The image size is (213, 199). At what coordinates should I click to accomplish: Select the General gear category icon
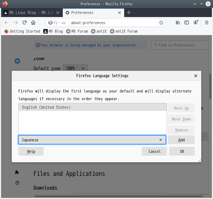[x=17, y=61]
